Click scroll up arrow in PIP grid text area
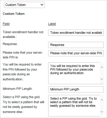107x118 pixels. pyautogui.click(x=102, y=100)
